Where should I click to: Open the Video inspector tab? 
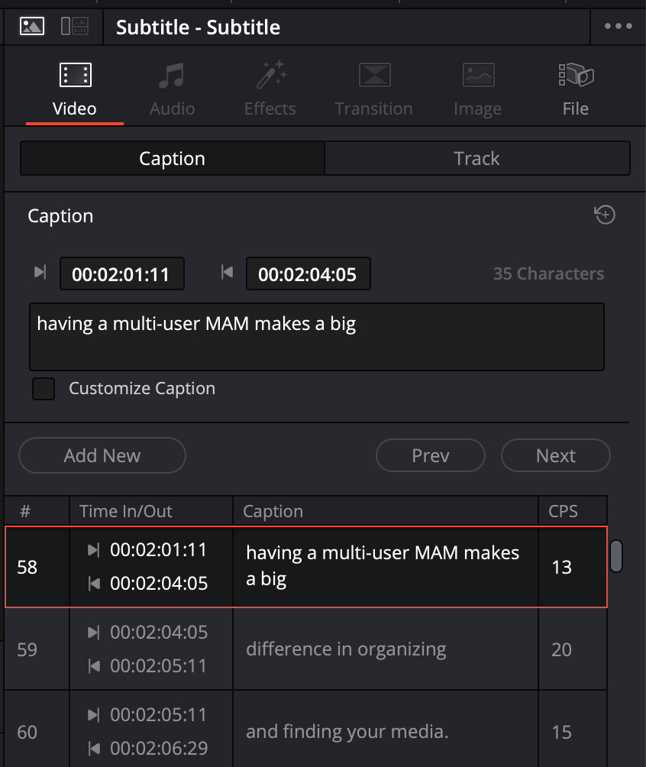click(75, 89)
